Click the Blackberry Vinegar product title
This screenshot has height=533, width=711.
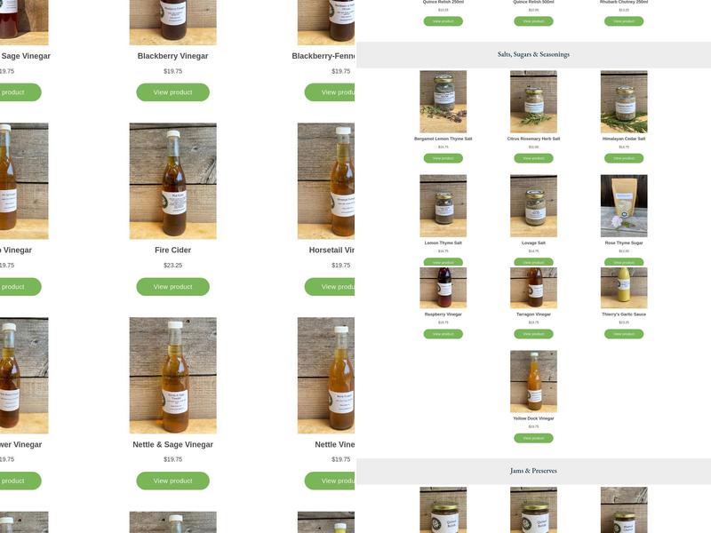pyautogui.click(x=172, y=56)
